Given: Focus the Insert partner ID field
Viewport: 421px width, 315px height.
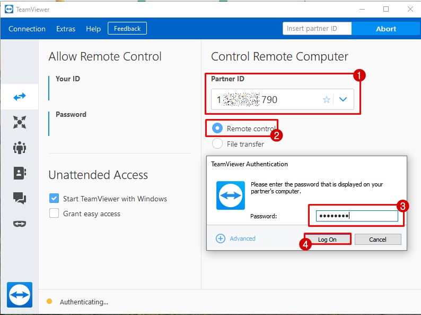Looking at the screenshot, I should tap(317, 29).
